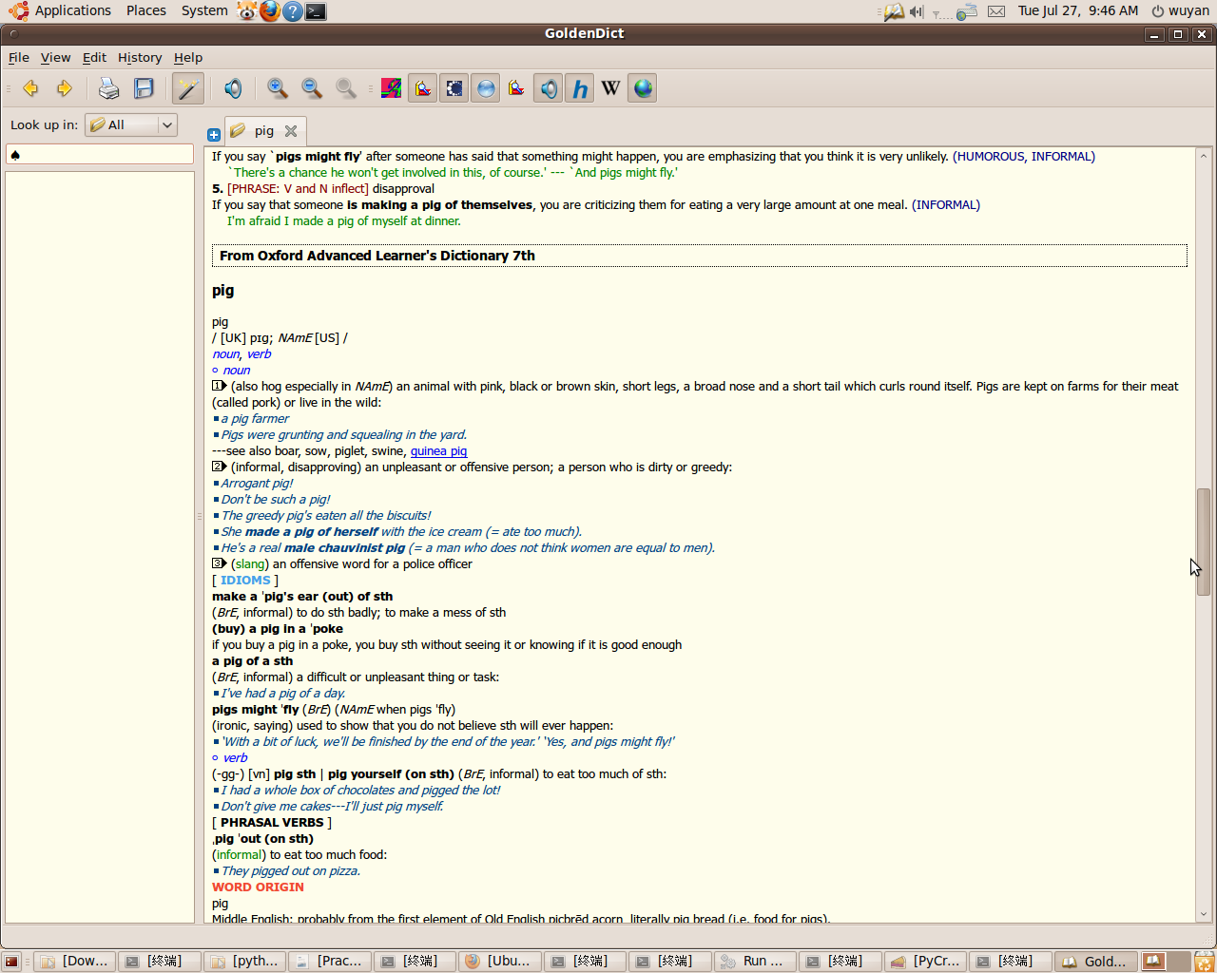This screenshot has width=1217, height=973.
Task: Click the trash icon in bottom panel
Action: pos(1204,962)
